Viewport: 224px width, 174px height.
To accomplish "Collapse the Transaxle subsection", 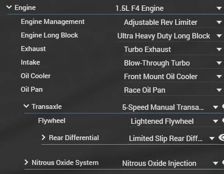I will click(26, 106).
